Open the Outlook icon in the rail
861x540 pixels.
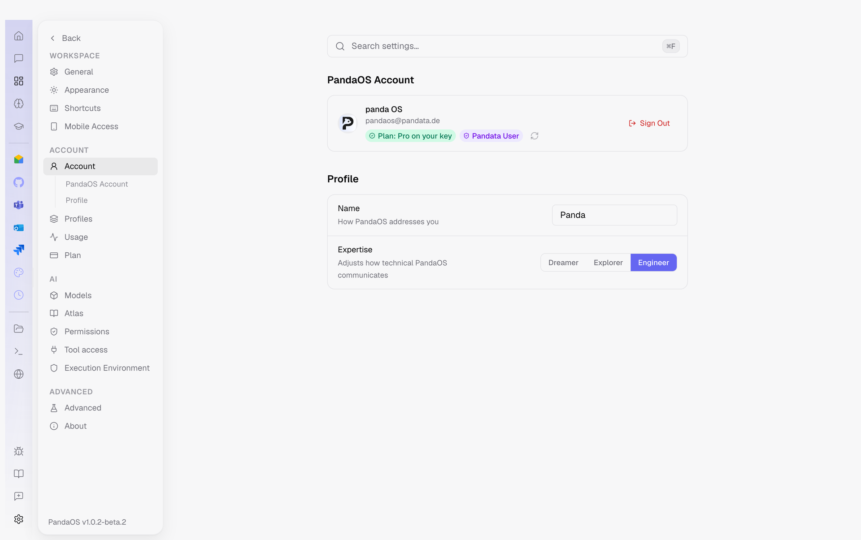[18, 228]
